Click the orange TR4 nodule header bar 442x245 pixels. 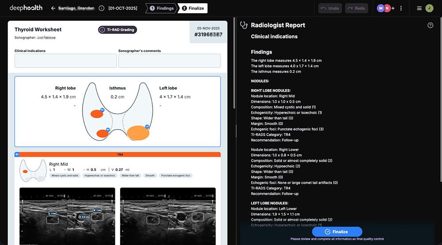tap(120, 155)
